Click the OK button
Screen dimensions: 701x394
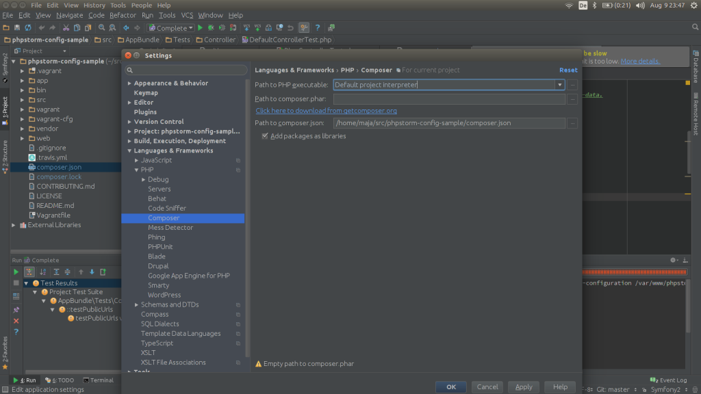451,387
